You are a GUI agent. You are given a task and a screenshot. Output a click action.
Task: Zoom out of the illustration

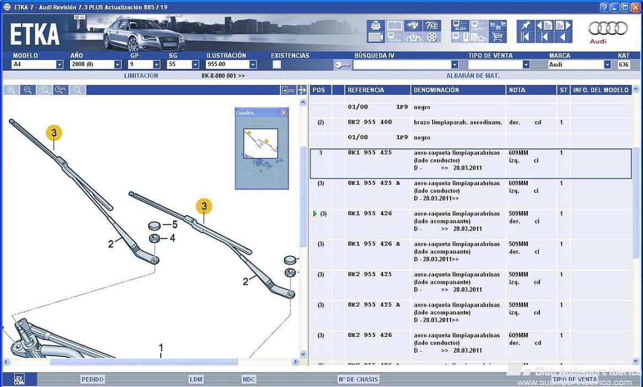(28, 90)
